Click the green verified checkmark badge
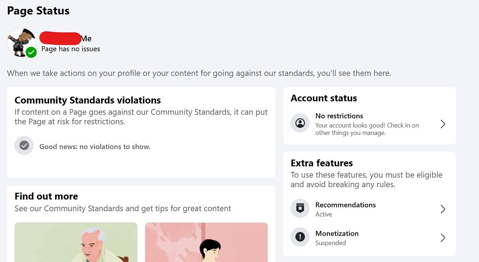Screen dimensions: 479x262 pos(31,53)
